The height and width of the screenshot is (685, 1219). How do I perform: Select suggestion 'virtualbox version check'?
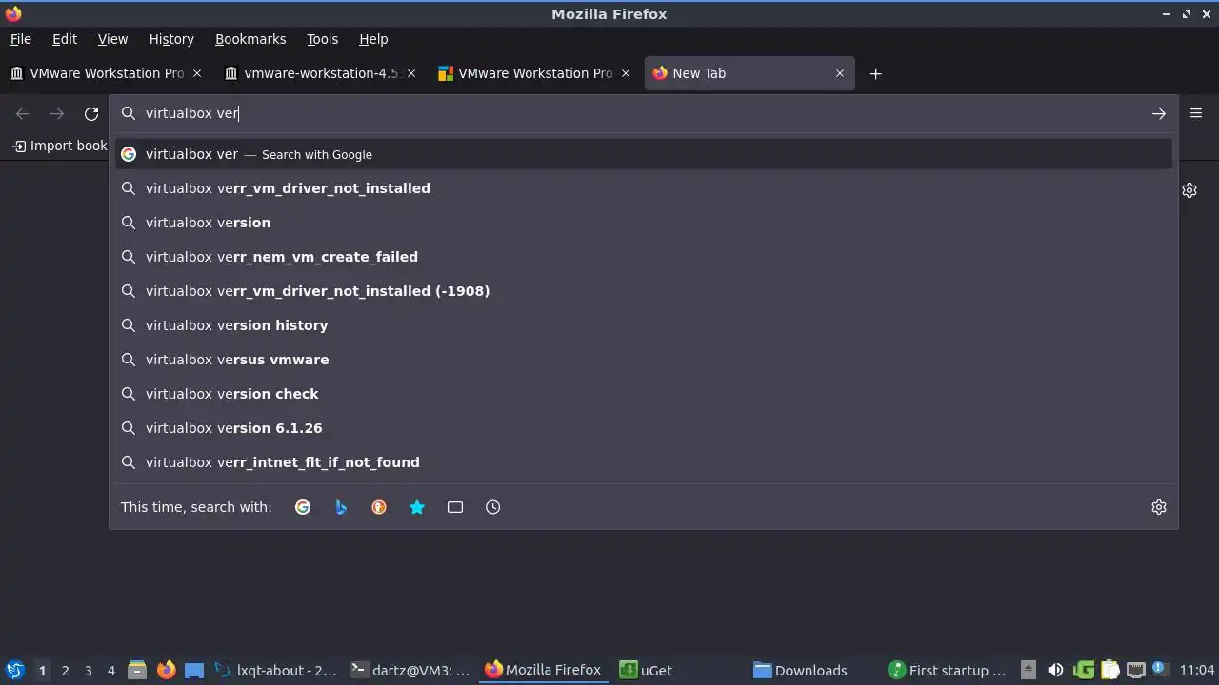[644, 394]
